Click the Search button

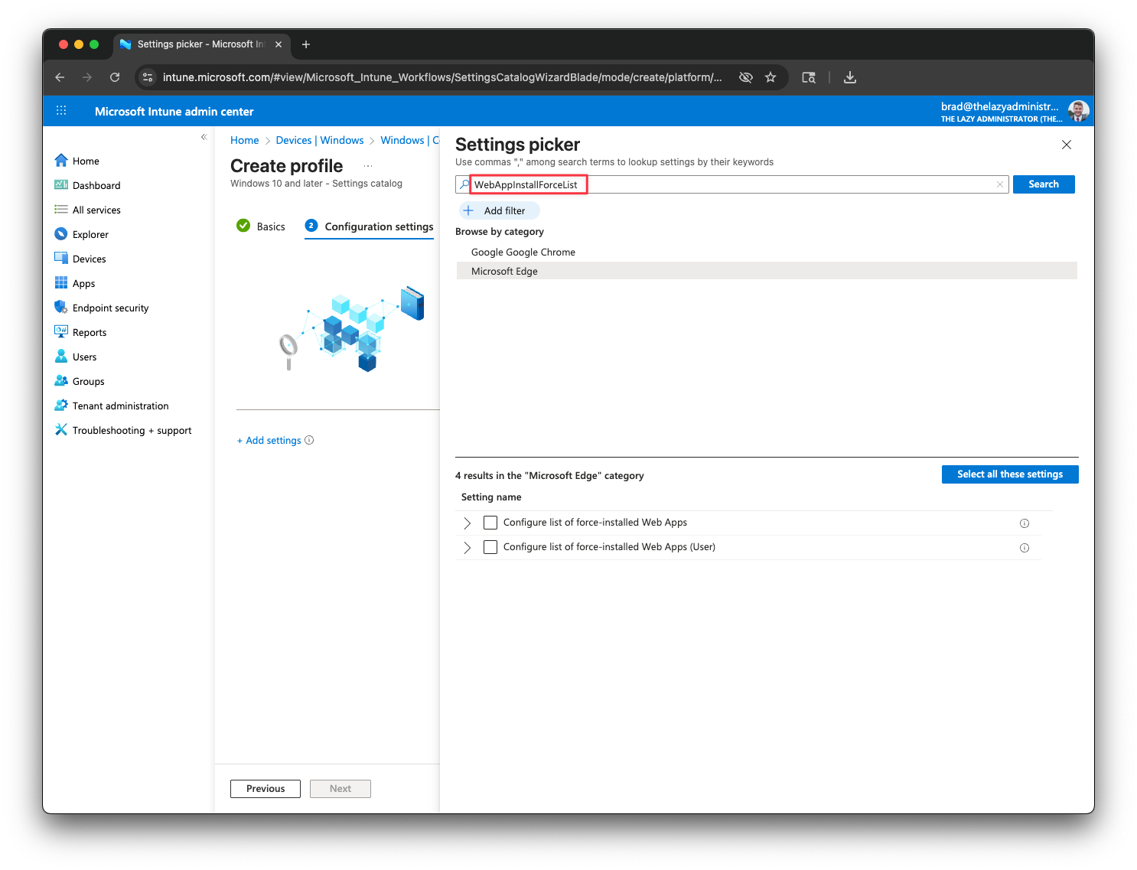point(1044,184)
